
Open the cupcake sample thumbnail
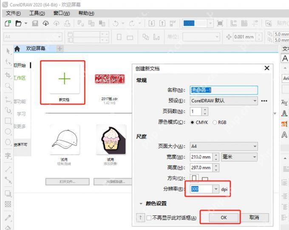point(111,140)
